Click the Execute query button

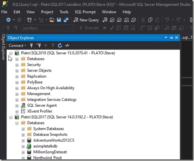pyautogui.click(x=89, y=28)
